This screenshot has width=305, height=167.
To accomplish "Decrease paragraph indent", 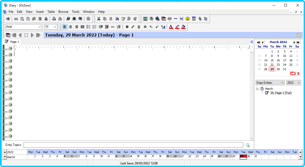I will pos(101,27).
